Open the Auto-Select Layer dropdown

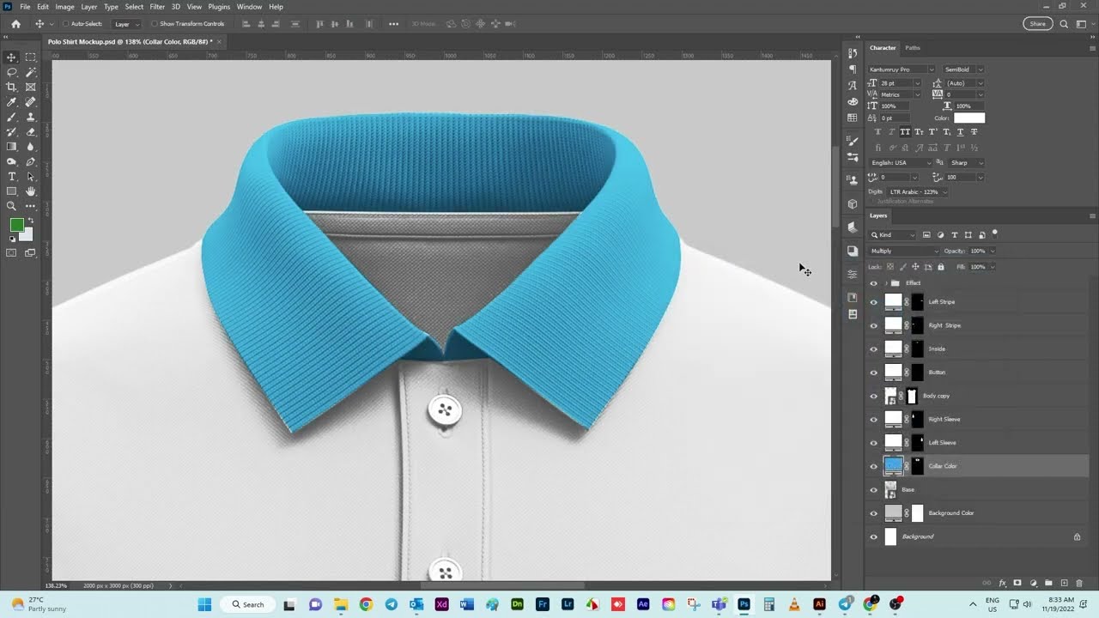[x=127, y=24]
